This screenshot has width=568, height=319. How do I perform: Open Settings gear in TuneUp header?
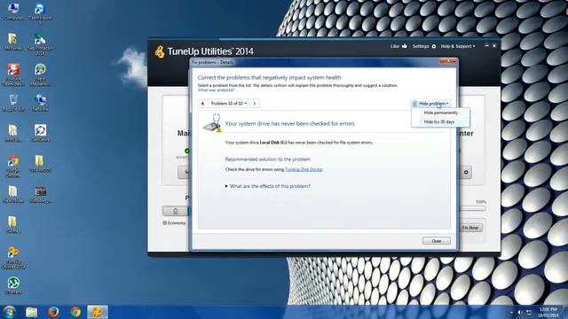coord(424,46)
